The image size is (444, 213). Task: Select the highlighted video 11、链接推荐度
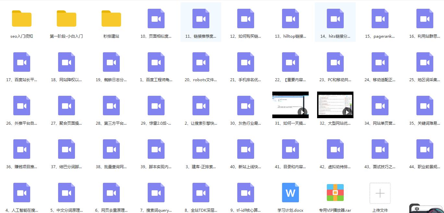click(x=201, y=19)
